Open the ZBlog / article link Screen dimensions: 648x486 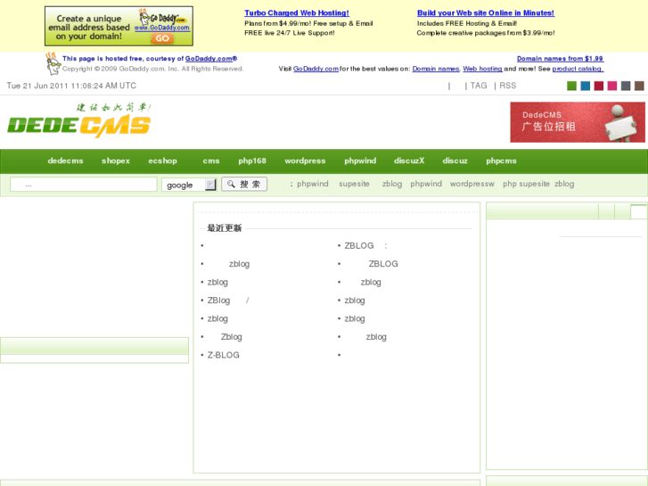point(228,301)
